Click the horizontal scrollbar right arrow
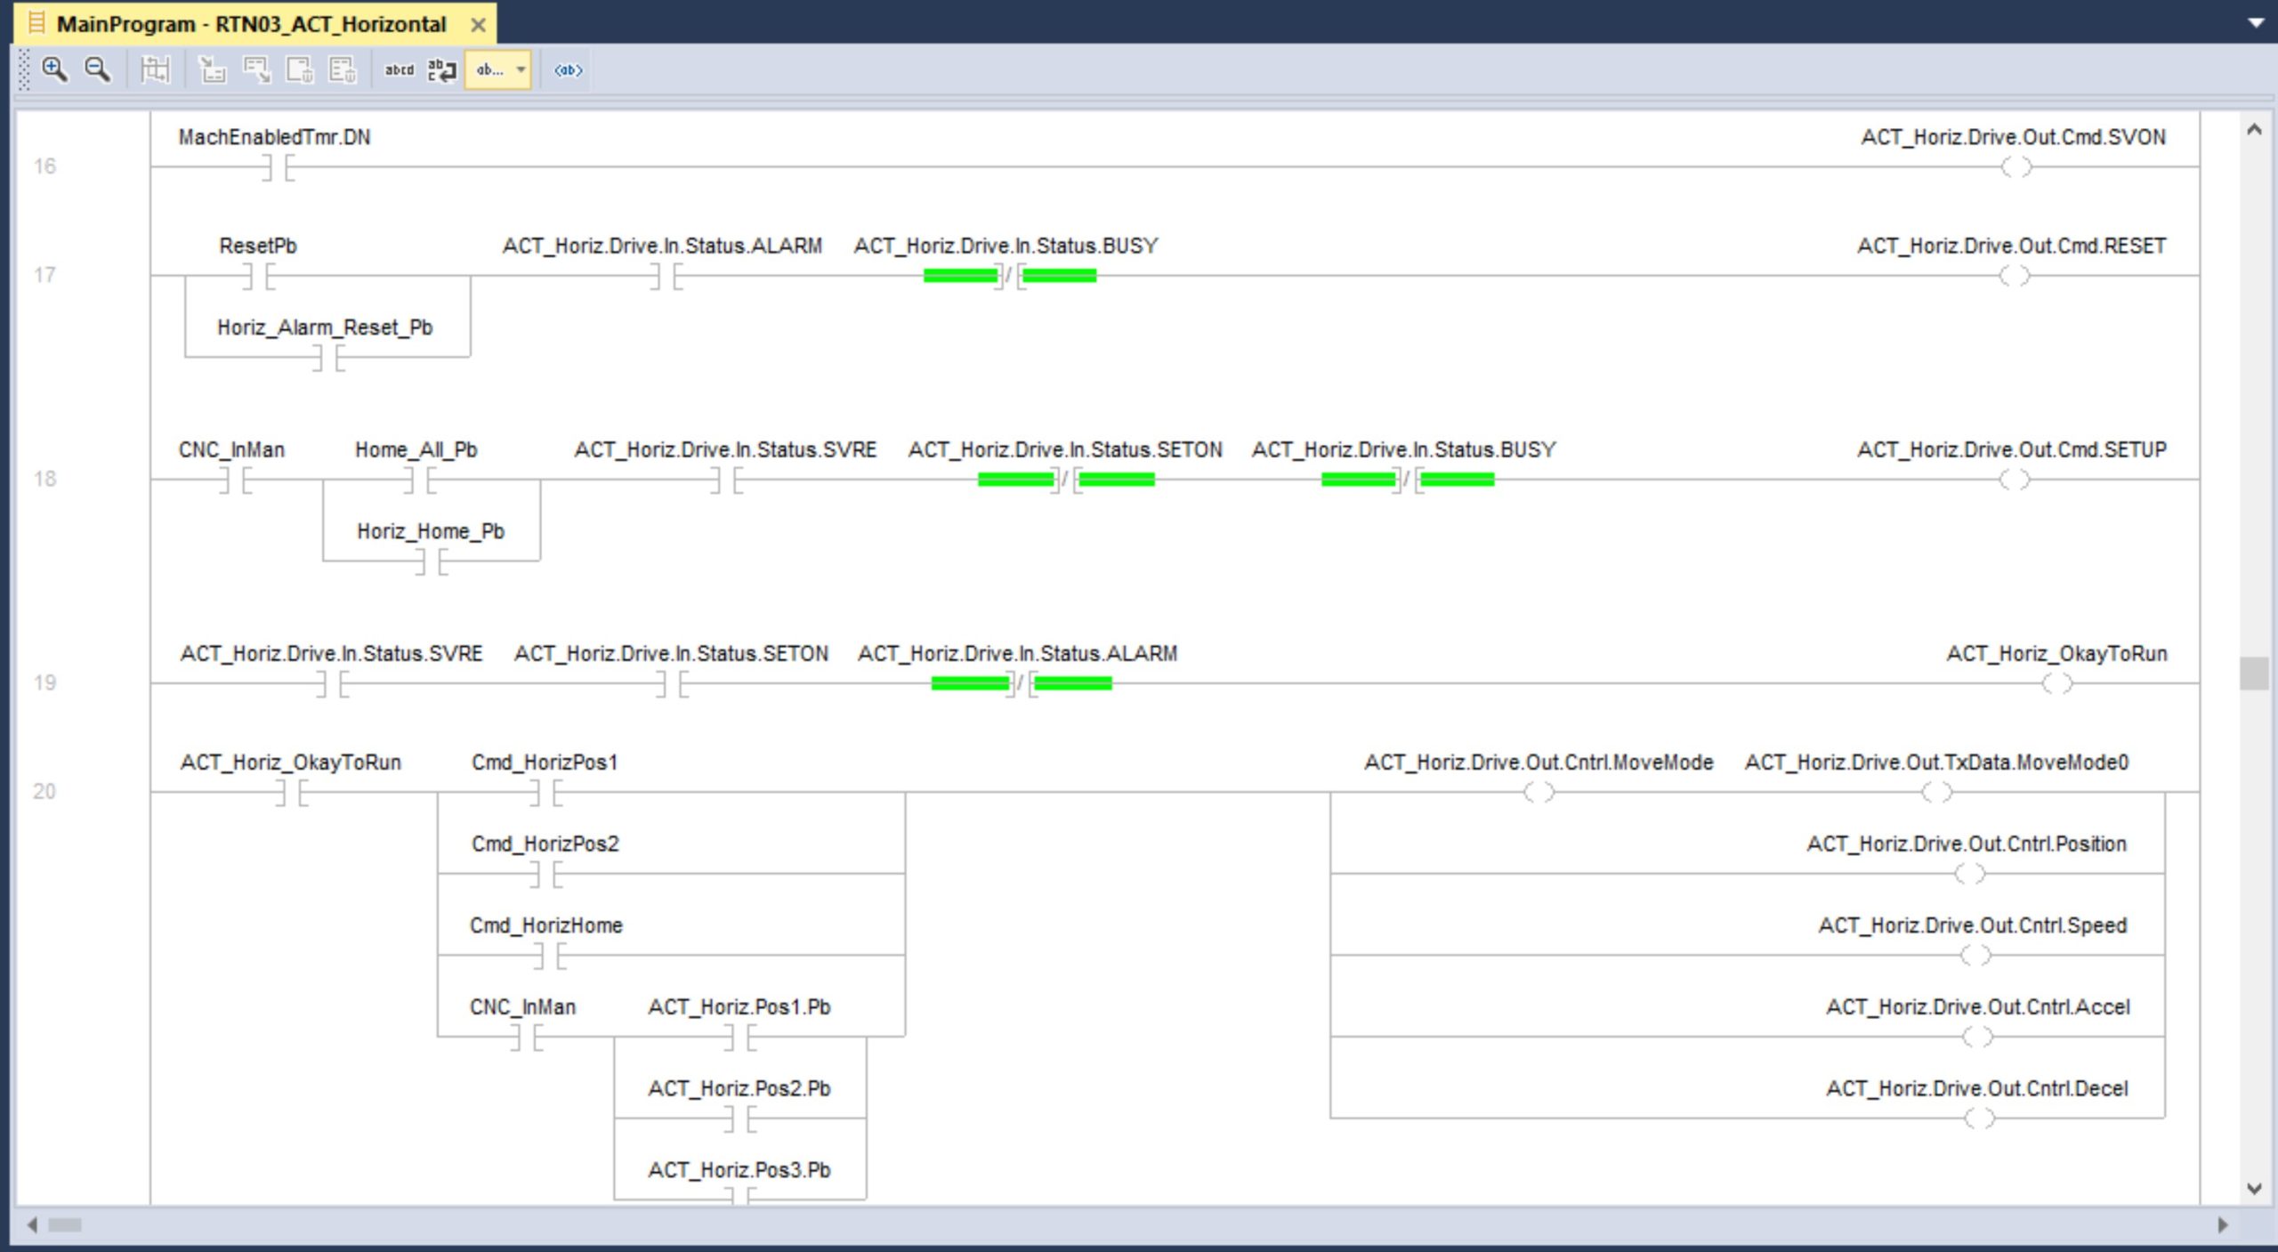 pos(2222,1224)
